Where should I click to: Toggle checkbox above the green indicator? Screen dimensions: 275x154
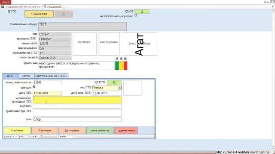tap(117, 59)
